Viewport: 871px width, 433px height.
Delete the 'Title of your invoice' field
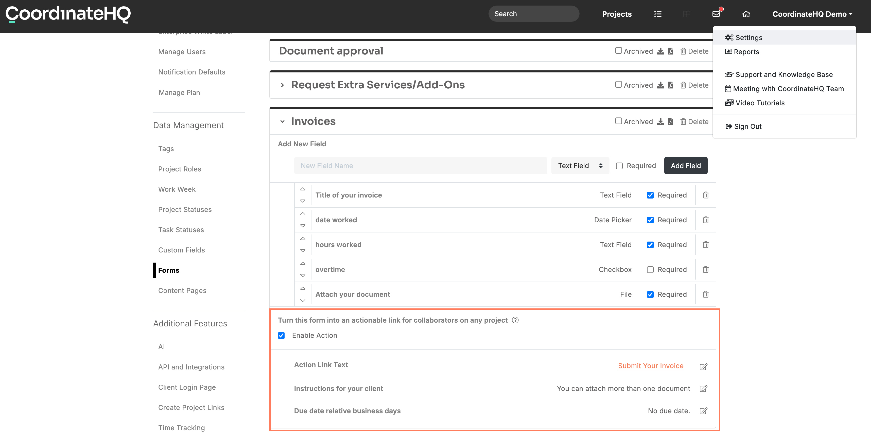pos(705,195)
